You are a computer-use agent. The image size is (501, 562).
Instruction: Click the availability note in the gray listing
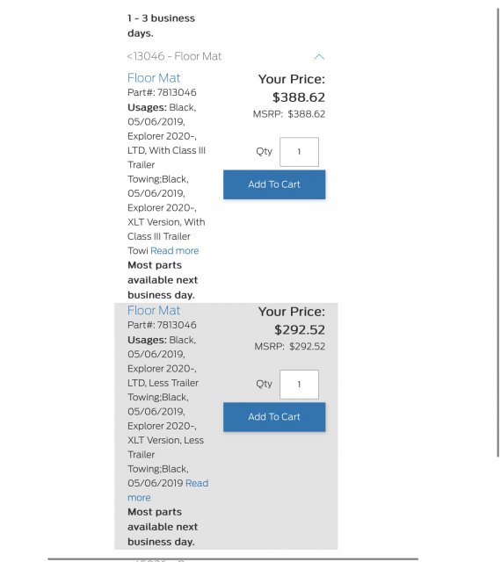[163, 527]
